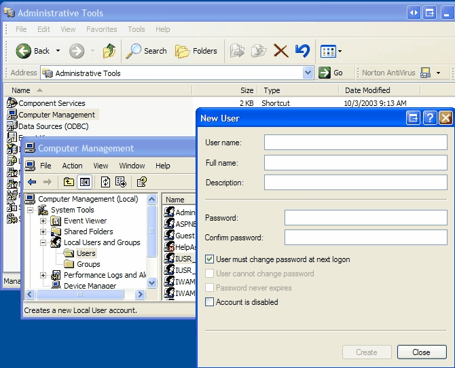The width and height of the screenshot is (455, 368).
Task: Click the Export List toolbar icon
Action: (x=121, y=181)
